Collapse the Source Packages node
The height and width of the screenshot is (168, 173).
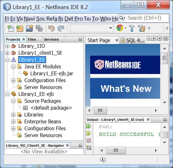coord(13,101)
